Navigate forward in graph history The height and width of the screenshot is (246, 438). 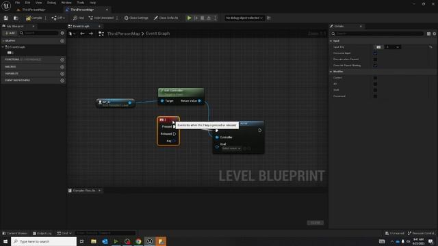point(91,33)
